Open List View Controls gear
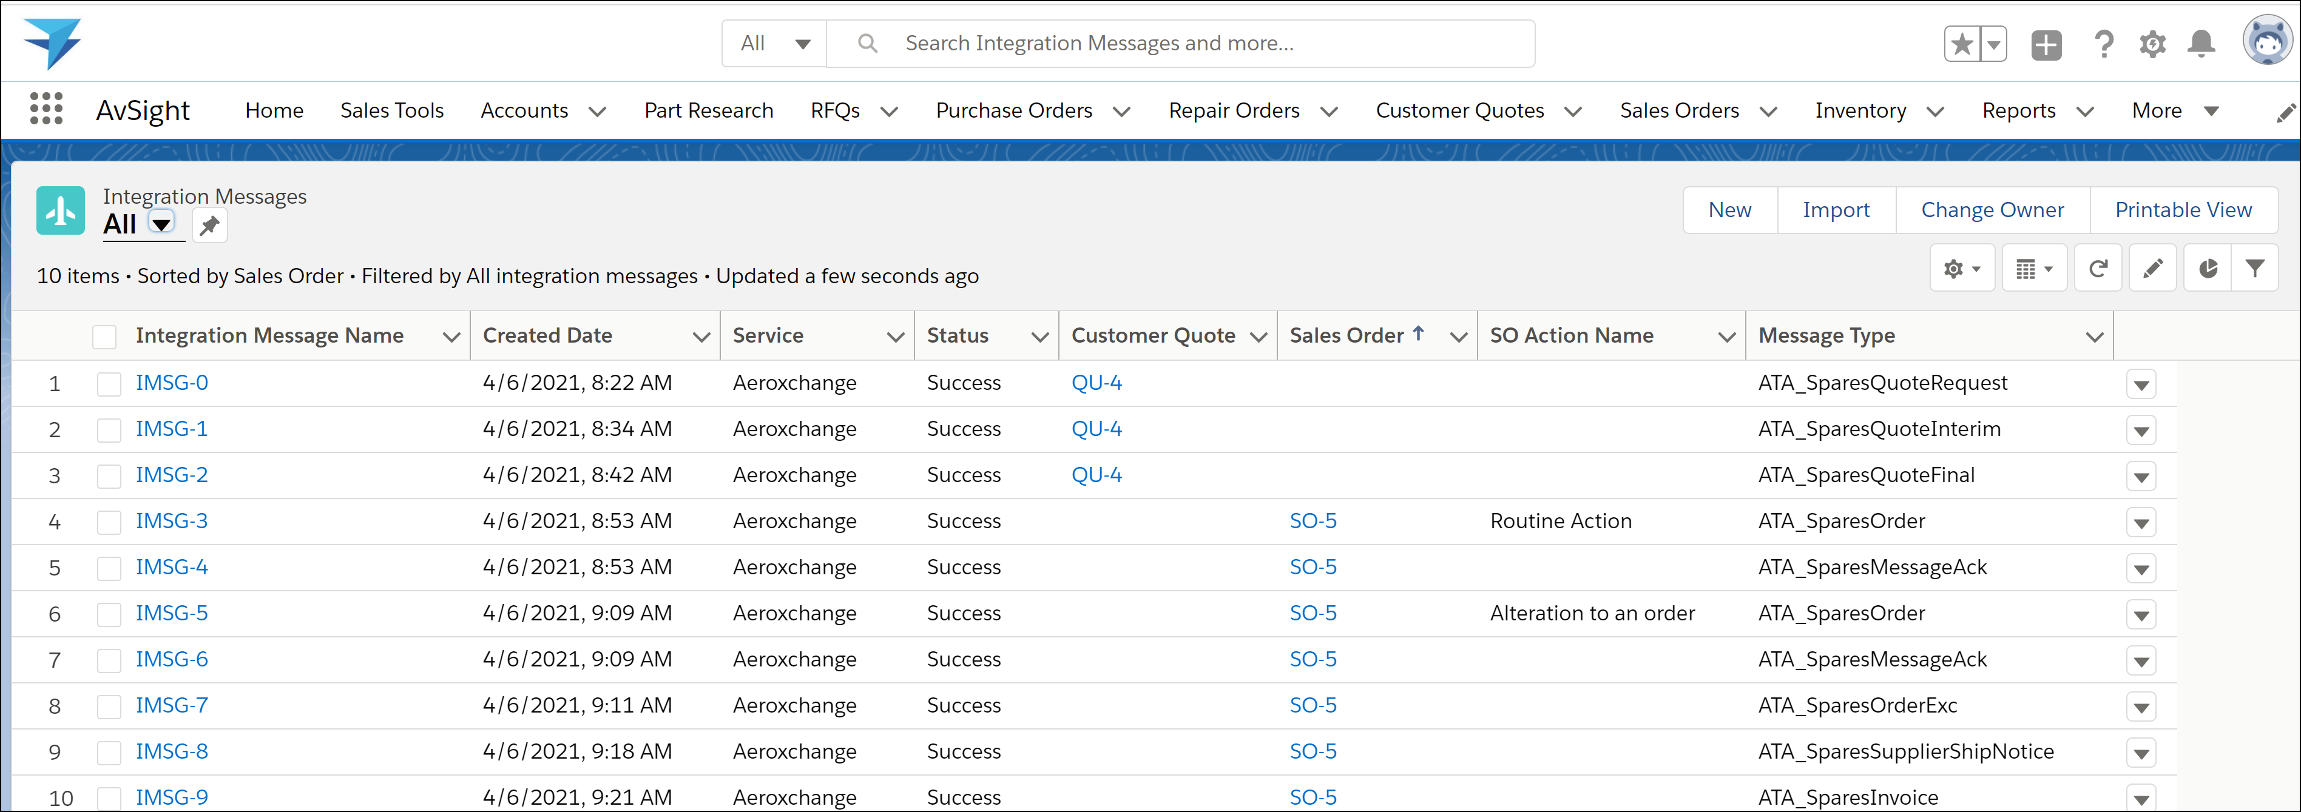The height and width of the screenshot is (812, 2301). [1962, 269]
